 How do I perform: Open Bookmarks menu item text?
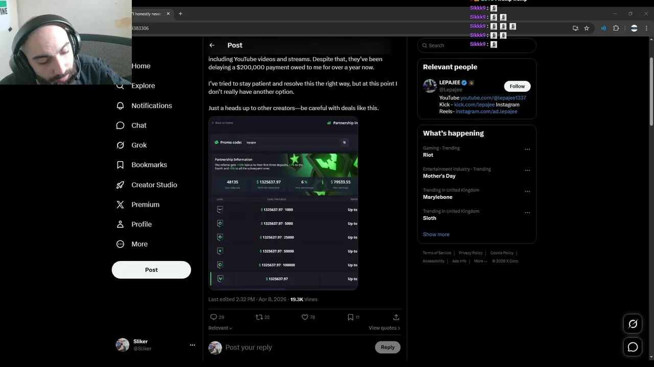point(149,165)
